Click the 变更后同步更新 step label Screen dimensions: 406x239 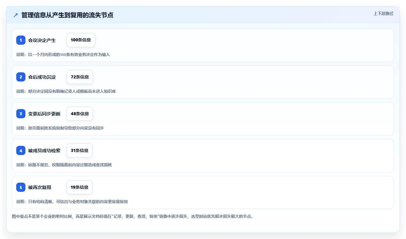(44, 114)
